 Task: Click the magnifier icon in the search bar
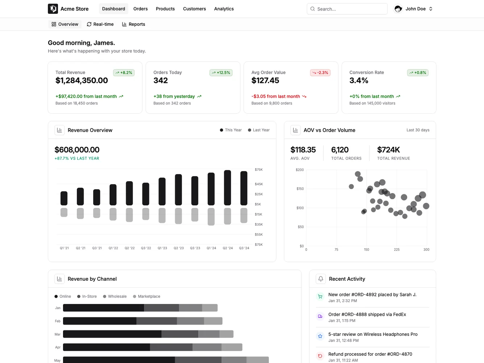pyautogui.click(x=312, y=9)
